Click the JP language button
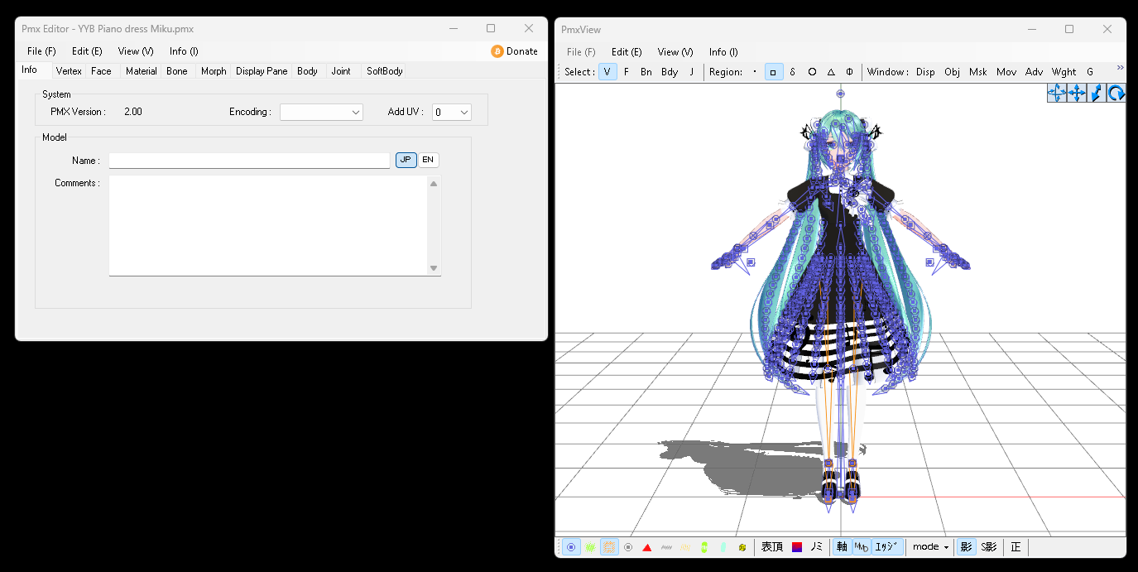The height and width of the screenshot is (572, 1138). click(406, 160)
